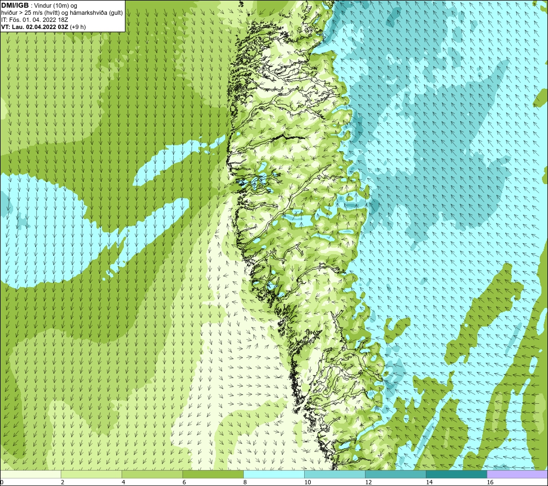
Task: Click the legend scale label '4'
Action: (x=123, y=482)
